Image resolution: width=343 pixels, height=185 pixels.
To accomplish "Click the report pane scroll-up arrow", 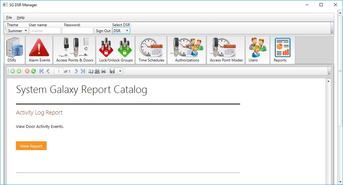I will click(x=328, y=81).
